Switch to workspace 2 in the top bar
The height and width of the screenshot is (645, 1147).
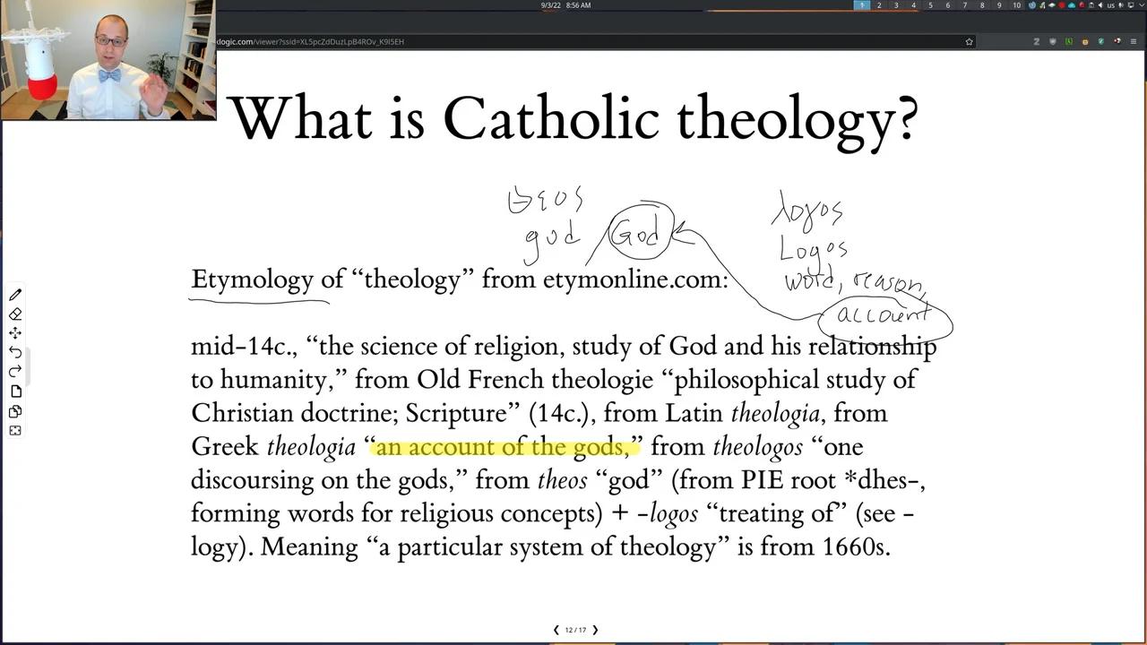878,5
